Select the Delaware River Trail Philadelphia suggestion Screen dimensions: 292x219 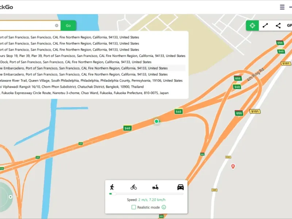(x=93, y=80)
